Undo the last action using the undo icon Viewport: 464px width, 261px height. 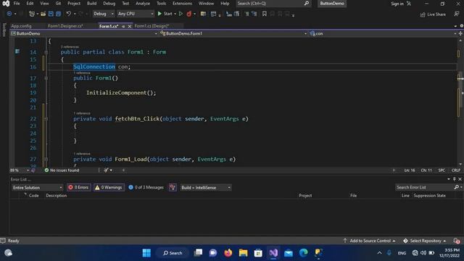pyautogui.click(x=69, y=14)
